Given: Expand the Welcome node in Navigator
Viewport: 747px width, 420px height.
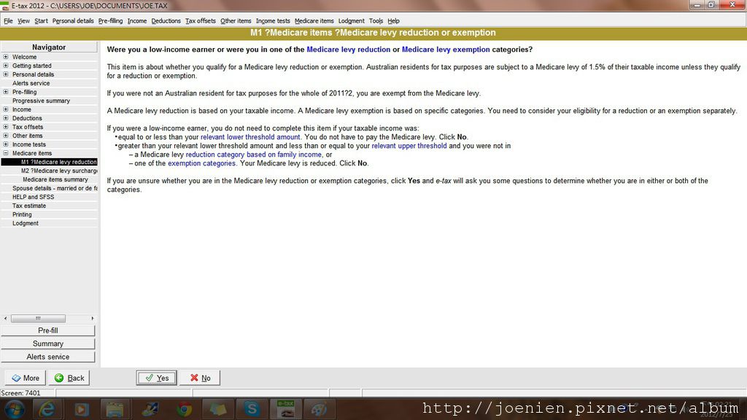Looking at the screenshot, I should click(x=6, y=57).
